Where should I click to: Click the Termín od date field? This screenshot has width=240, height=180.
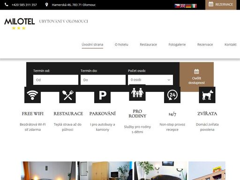(56, 80)
